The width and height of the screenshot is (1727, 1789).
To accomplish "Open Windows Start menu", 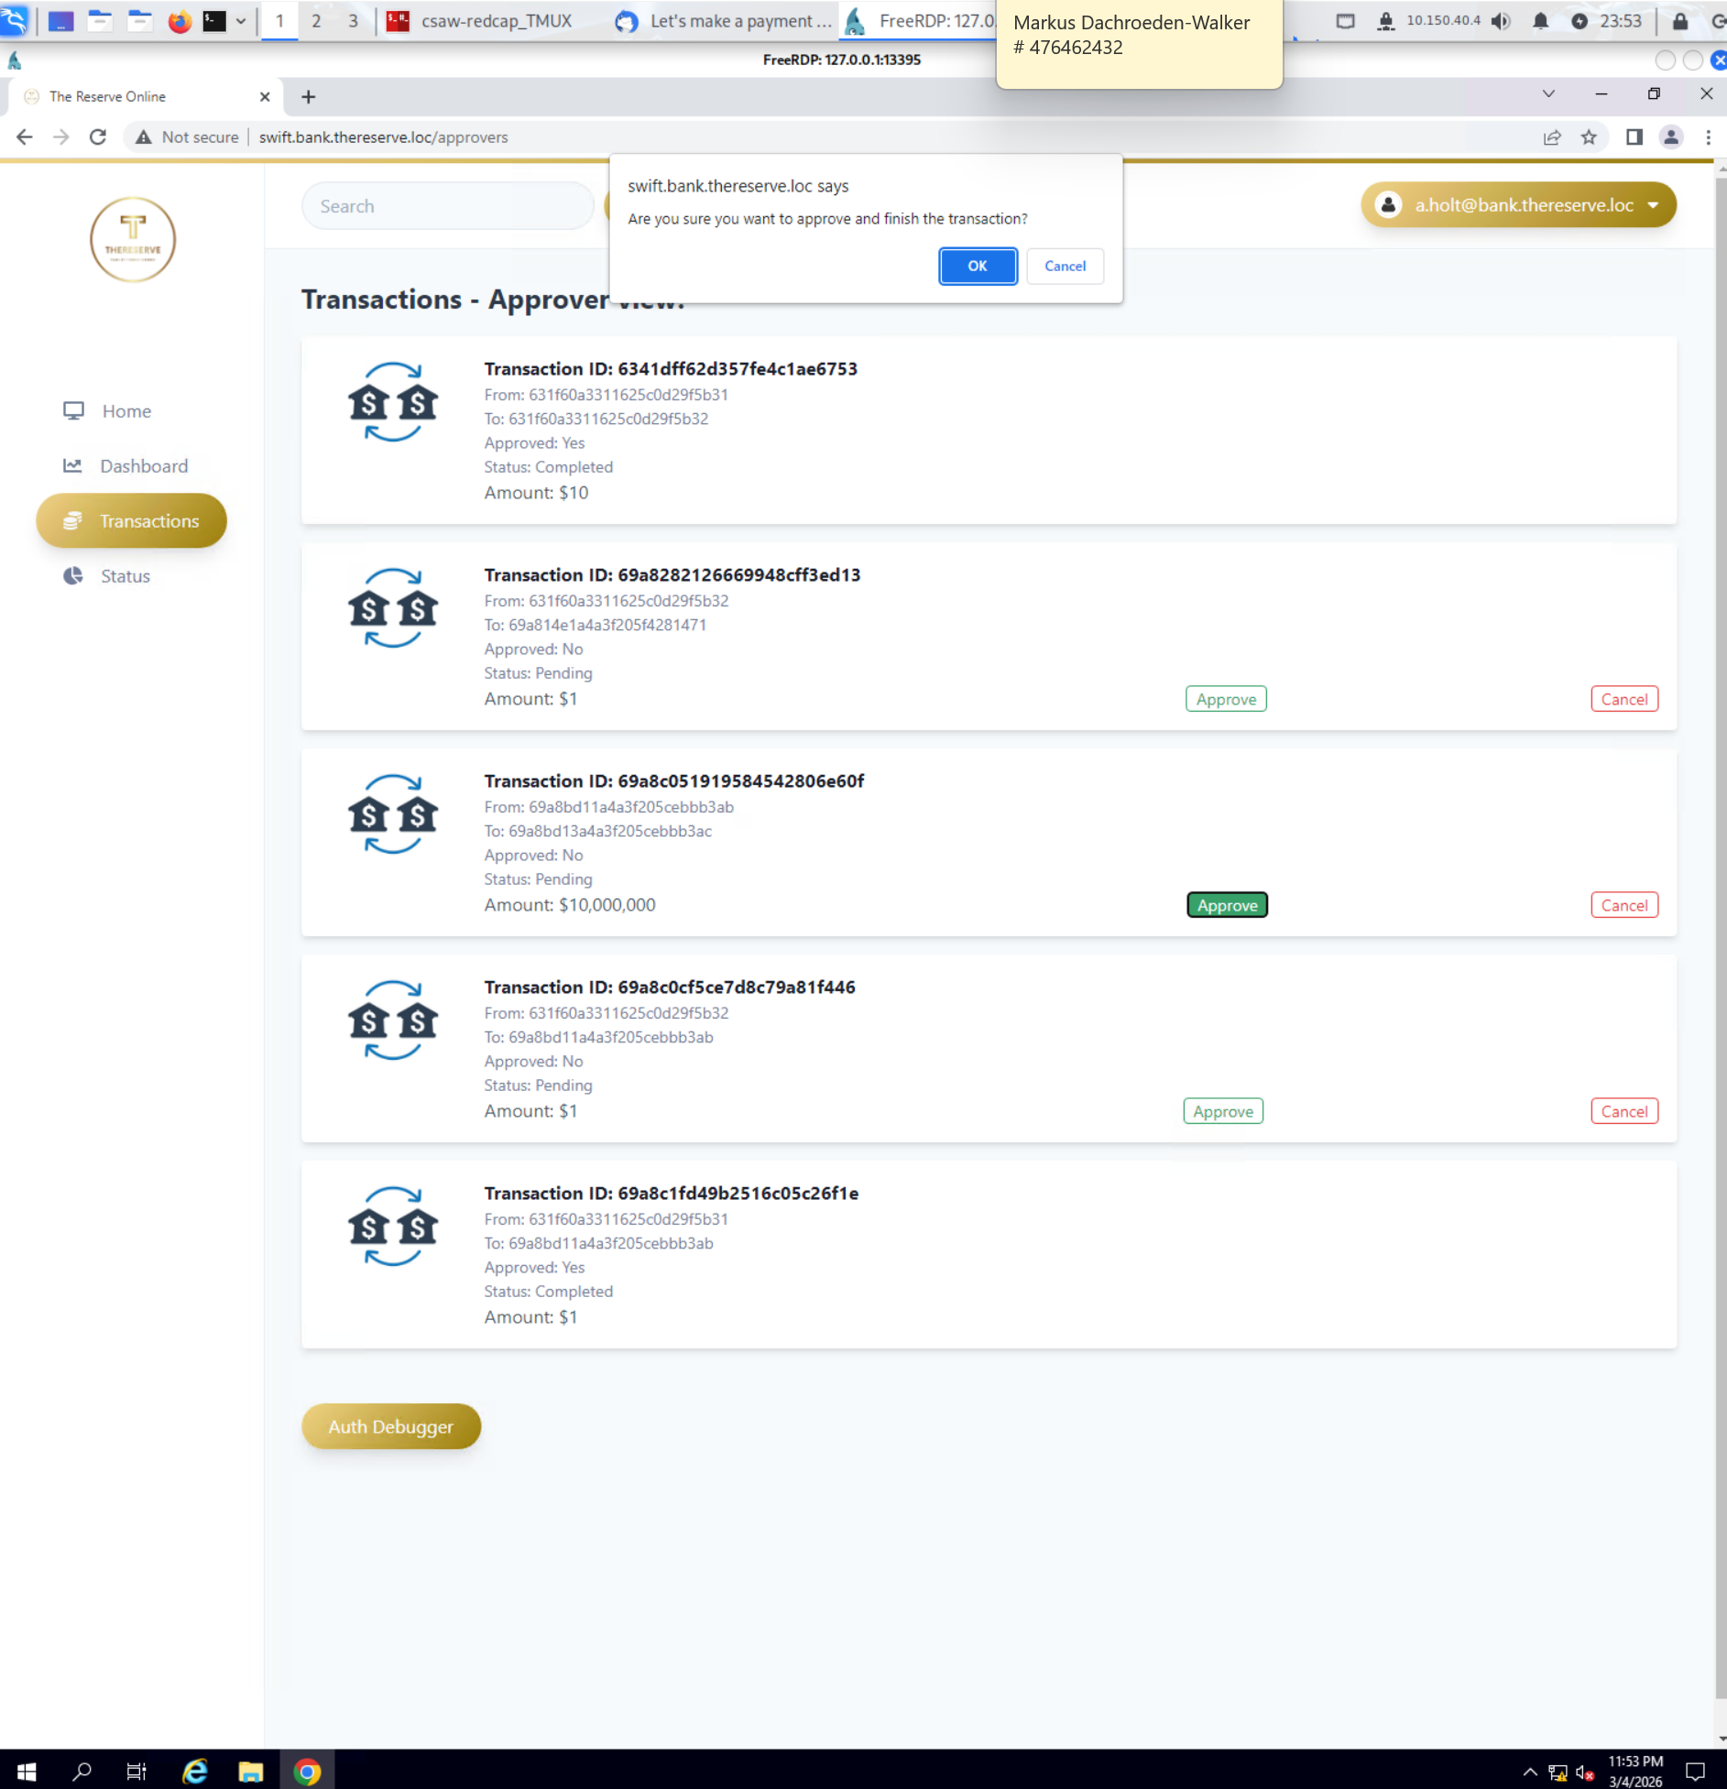I will 27,1772.
